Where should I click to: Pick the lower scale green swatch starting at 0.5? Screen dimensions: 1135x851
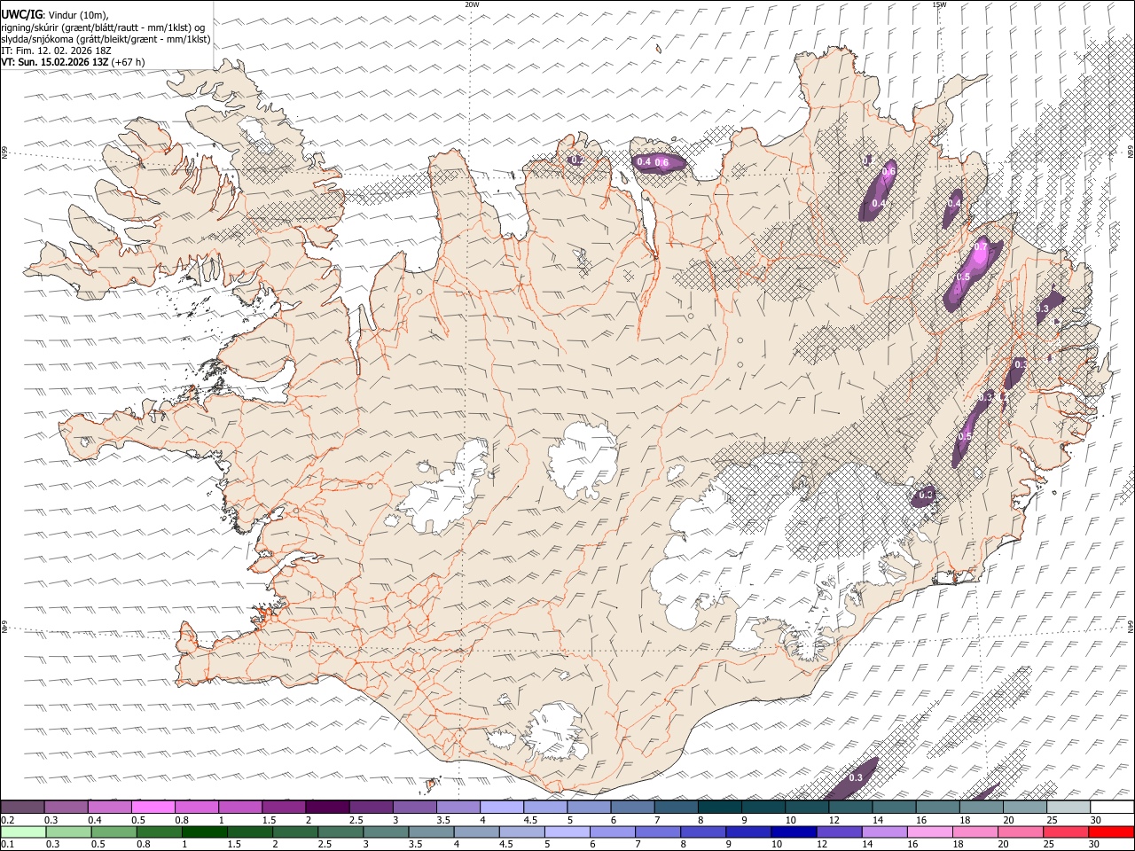click(113, 831)
